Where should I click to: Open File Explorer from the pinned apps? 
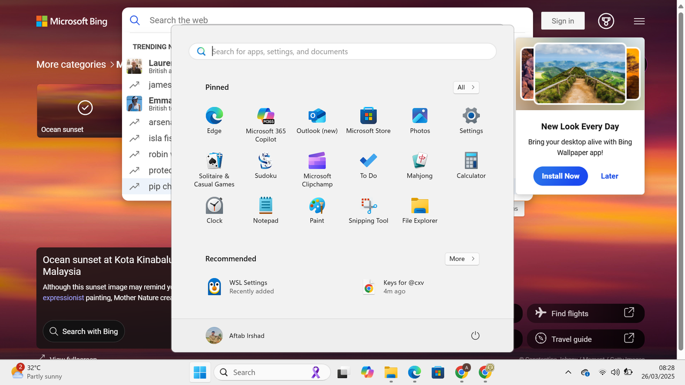point(420,211)
